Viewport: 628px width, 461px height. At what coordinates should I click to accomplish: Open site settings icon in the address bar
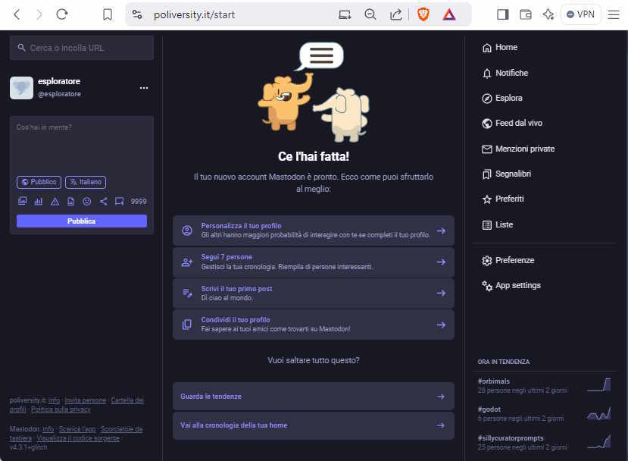tap(137, 15)
